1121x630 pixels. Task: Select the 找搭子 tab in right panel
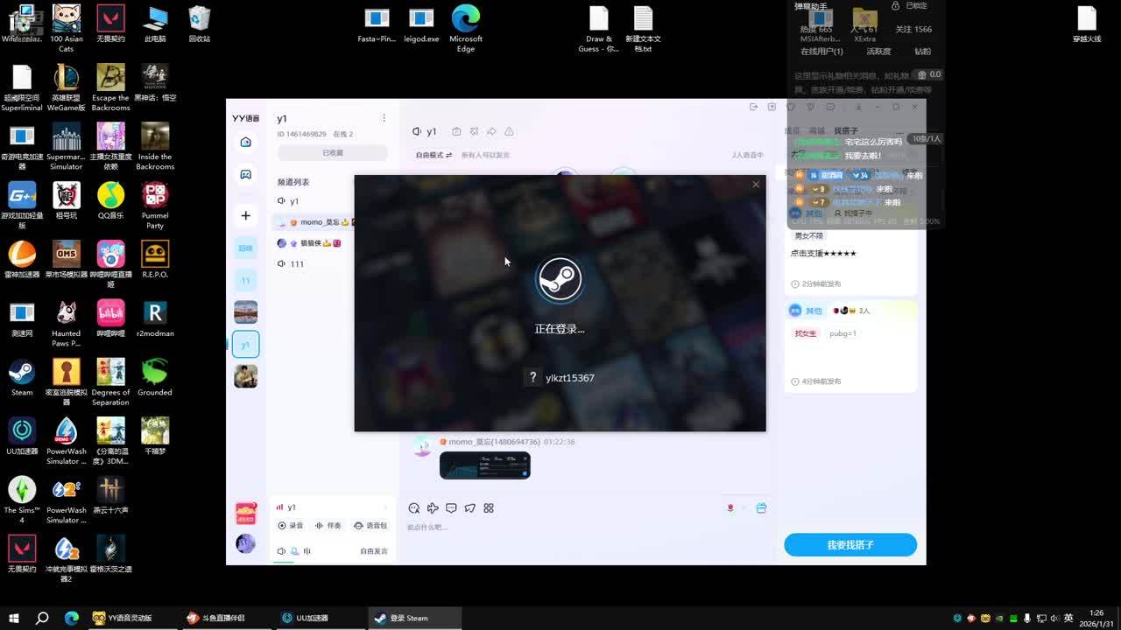click(846, 131)
